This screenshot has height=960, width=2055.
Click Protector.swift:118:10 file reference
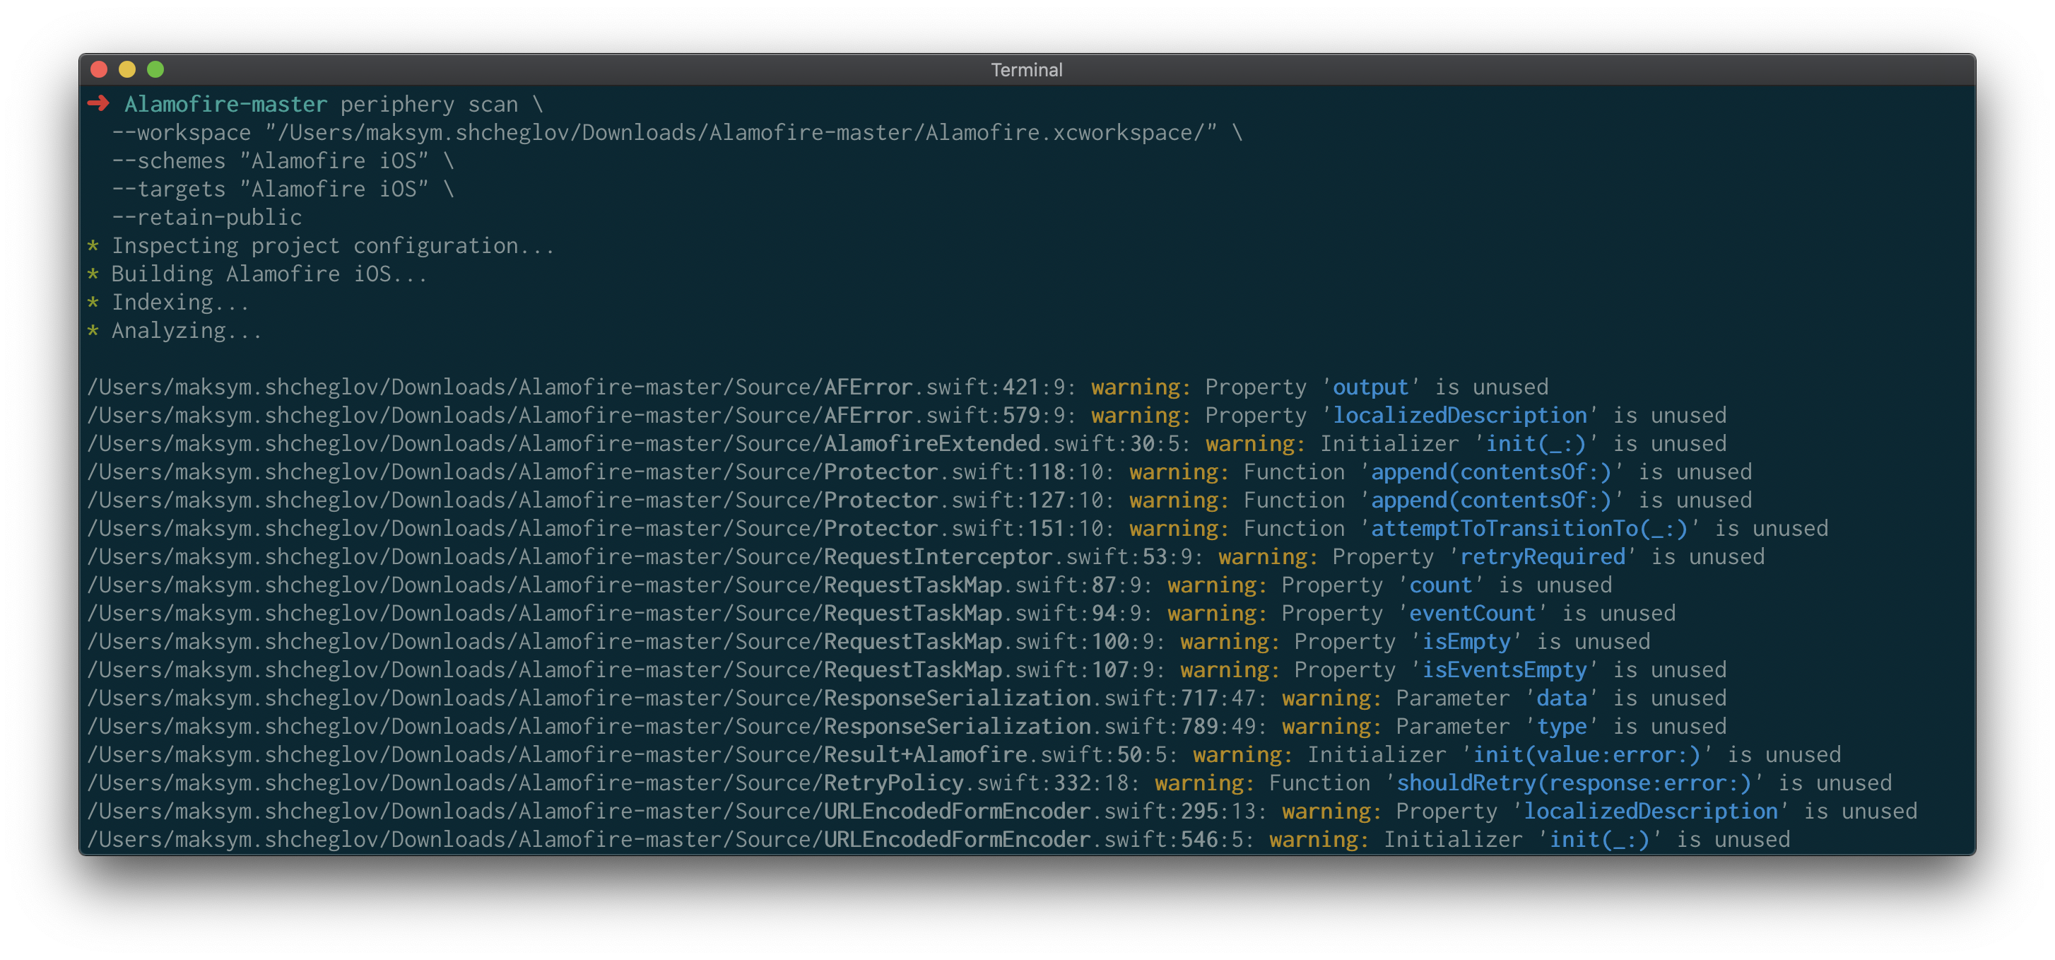[601, 472]
